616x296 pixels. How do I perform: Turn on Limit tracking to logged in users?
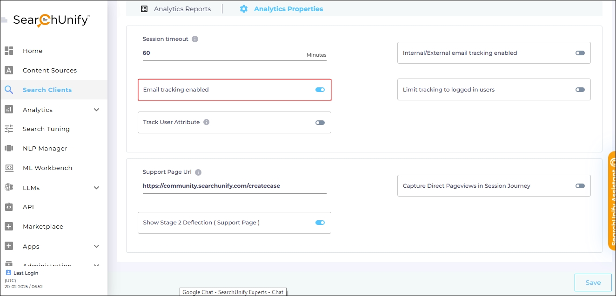pyautogui.click(x=580, y=90)
